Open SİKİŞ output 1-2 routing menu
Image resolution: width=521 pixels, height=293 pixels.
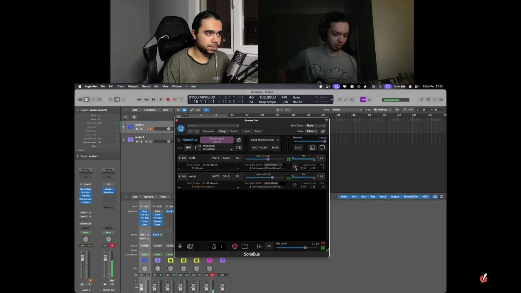320,158
